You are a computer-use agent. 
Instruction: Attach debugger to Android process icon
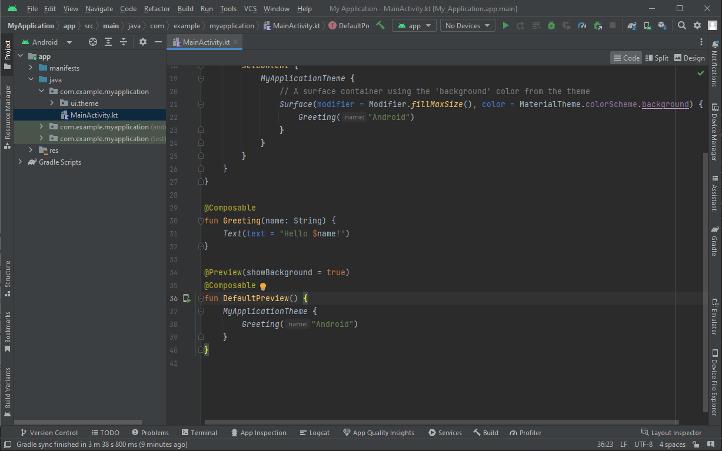pyautogui.click(x=597, y=25)
